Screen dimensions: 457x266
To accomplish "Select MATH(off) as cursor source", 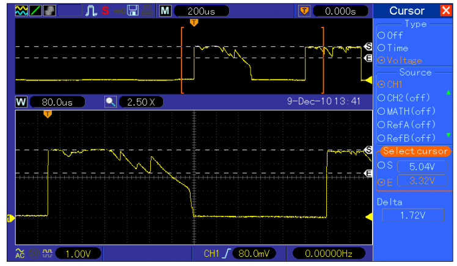I will tap(407, 110).
